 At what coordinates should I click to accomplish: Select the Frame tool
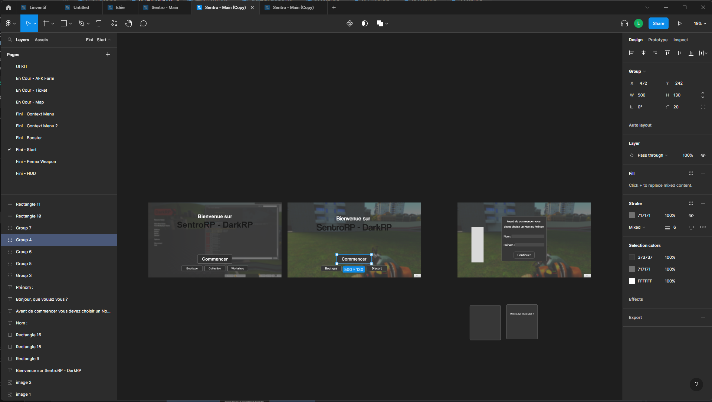(x=46, y=23)
